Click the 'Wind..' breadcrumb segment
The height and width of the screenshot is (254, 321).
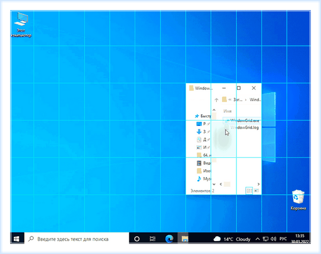point(255,100)
